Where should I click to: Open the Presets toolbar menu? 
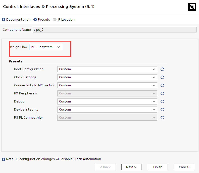point(42,20)
